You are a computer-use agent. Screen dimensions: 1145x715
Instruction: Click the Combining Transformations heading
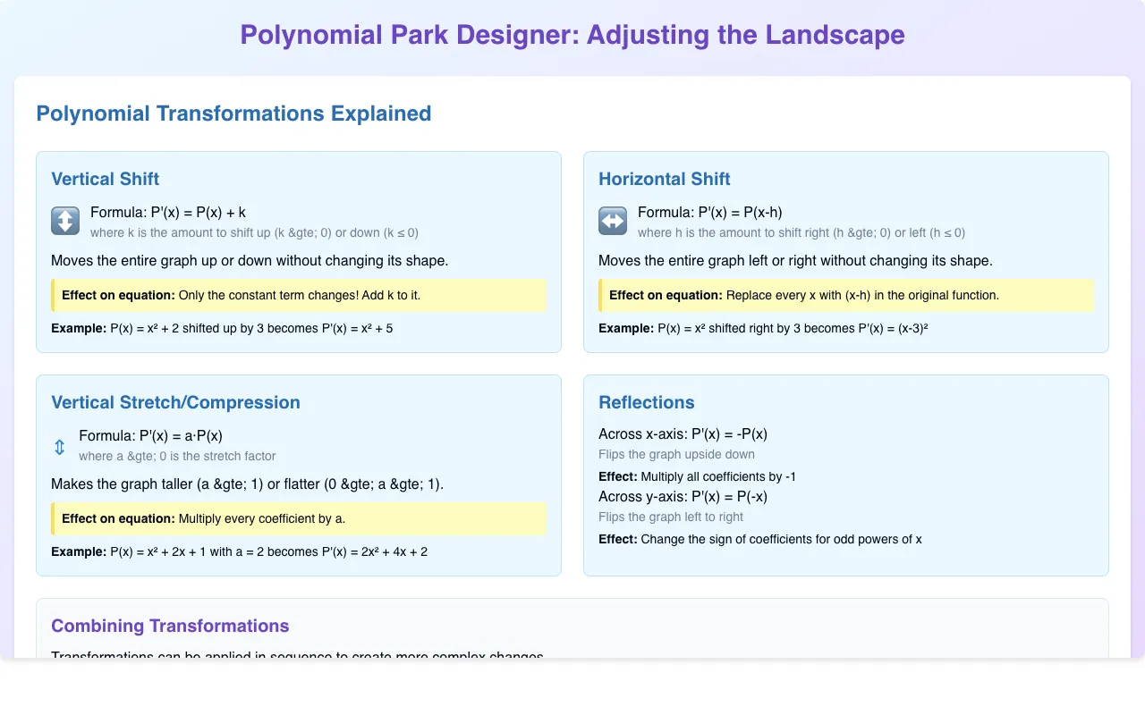(x=170, y=626)
